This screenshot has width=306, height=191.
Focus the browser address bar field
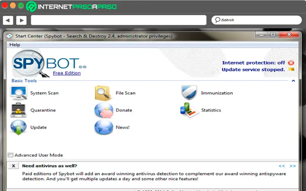pos(119,20)
